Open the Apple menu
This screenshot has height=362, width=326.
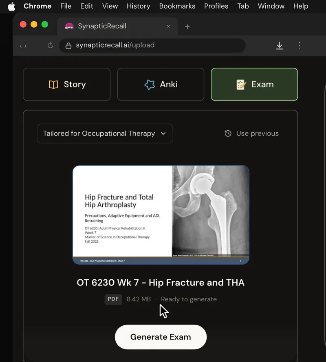coord(11,7)
